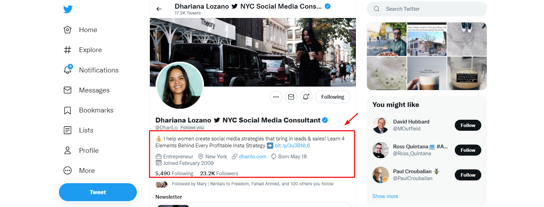Select the Explore section
This screenshot has height=207, width=544.
[90, 50]
